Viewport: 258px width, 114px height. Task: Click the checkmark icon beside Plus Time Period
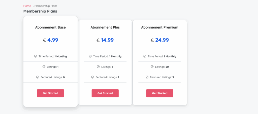[90, 56]
